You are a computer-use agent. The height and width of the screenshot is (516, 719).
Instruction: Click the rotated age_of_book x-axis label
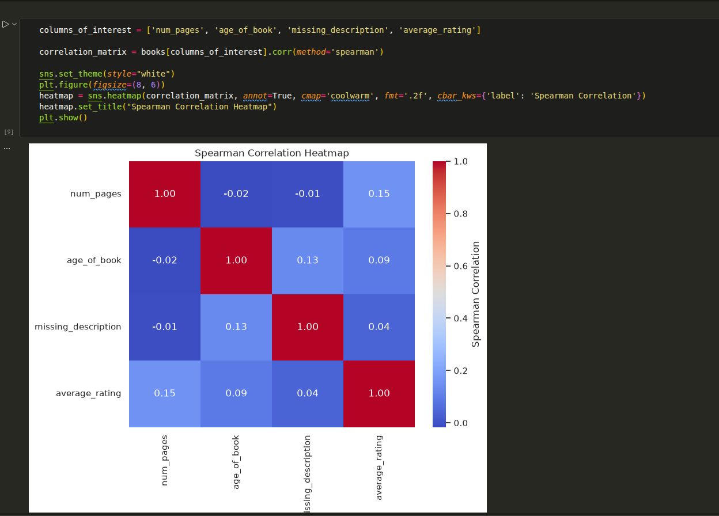click(x=236, y=462)
